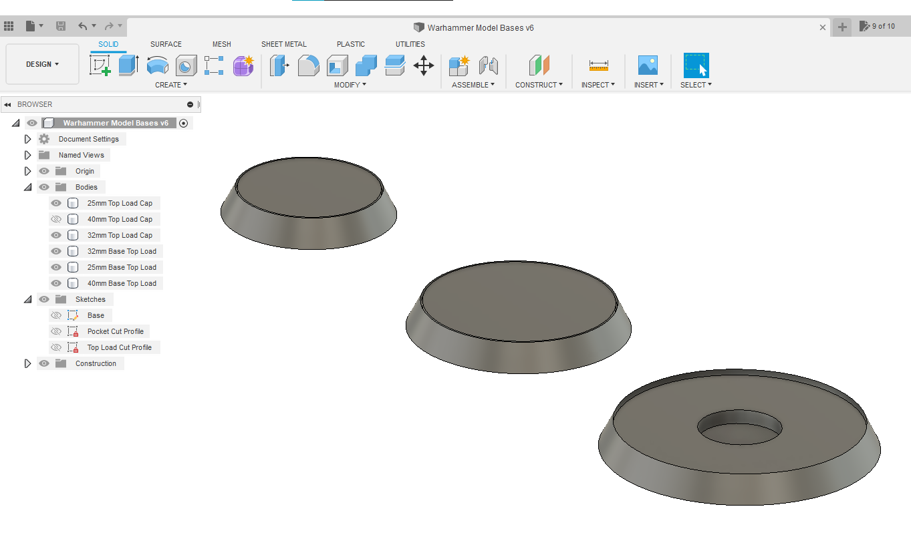
Task: Toggle visibility of Warhammer Model Bases v6 root
Action: 32,123
